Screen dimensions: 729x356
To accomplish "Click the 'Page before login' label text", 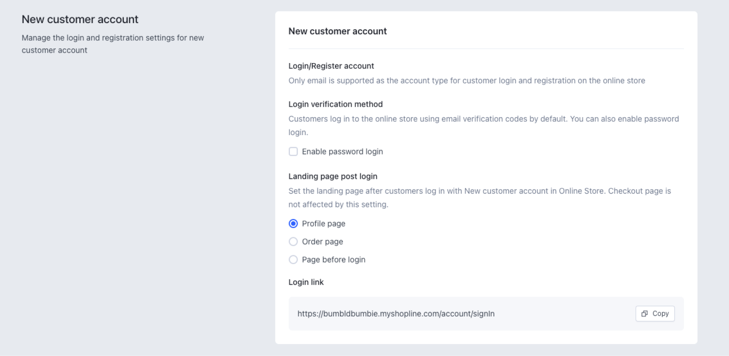I will tap(334, 259).
